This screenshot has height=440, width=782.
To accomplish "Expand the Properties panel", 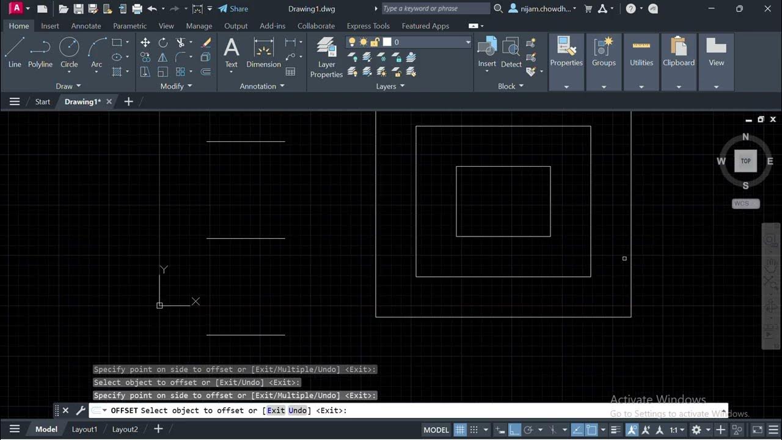I will tap(566, 87).
